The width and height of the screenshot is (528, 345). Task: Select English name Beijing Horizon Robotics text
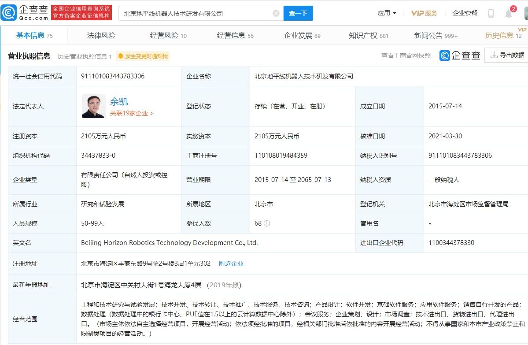coord(170,243)
